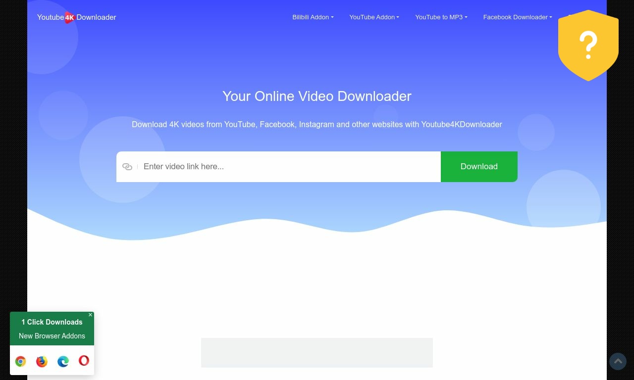The height and width of the screenshot is (380, 634).
Task: Click the Youtube 4K Downloader logo
Action: (x=77, y=17)
